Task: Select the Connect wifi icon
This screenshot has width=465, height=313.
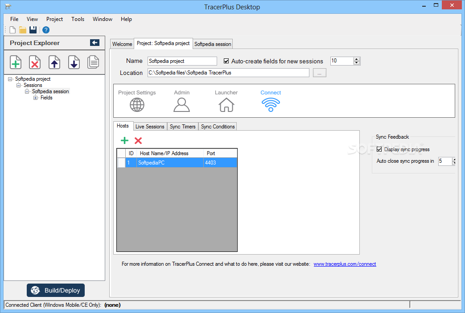Action: 271,105
